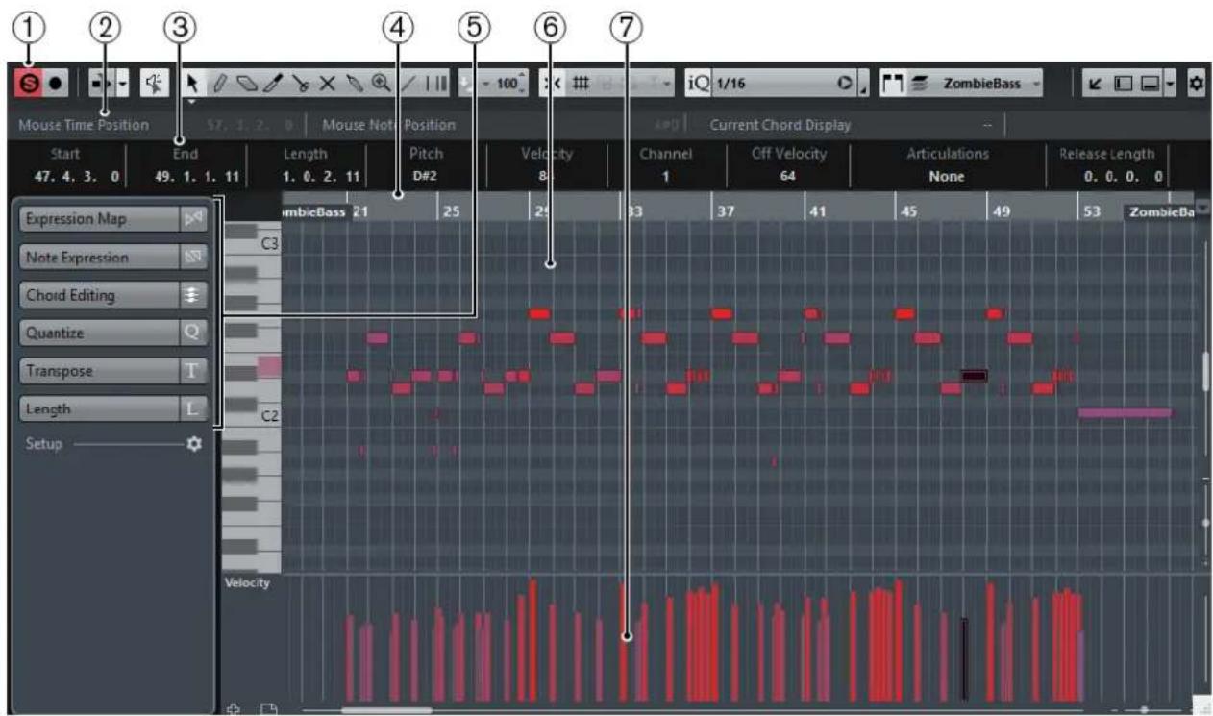Viewport: 1213px width, 716px height.
Task: Select the Draw pencil tool
Action: (219, 84)
